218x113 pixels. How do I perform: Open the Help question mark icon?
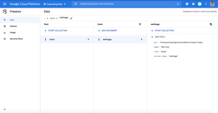coord(193,4)
